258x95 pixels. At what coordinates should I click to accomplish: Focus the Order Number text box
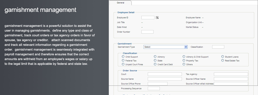pyautogui.click(x=147, y=32)
